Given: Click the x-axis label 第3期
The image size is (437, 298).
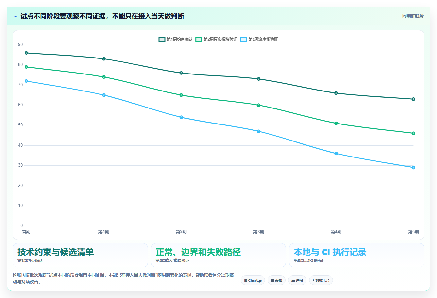Looking at the screenshot, I should click(258, 232).
